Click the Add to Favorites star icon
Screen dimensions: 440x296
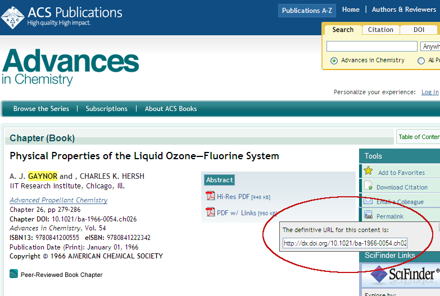click(368, 170)
